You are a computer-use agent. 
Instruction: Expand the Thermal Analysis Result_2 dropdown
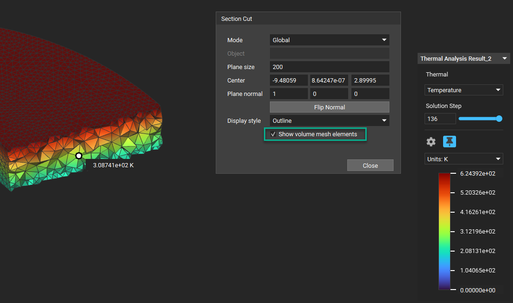point(463,58)
